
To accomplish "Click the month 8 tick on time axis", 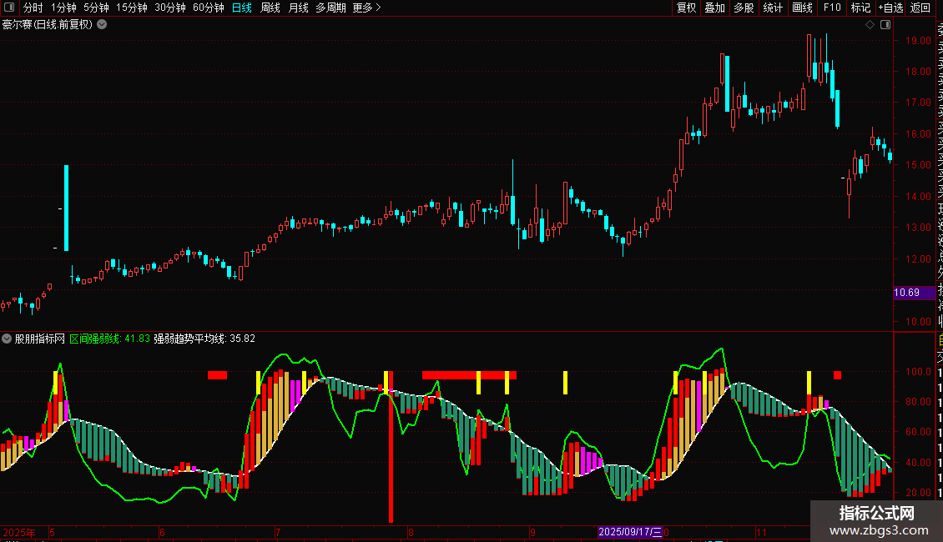I will point(411,532).
